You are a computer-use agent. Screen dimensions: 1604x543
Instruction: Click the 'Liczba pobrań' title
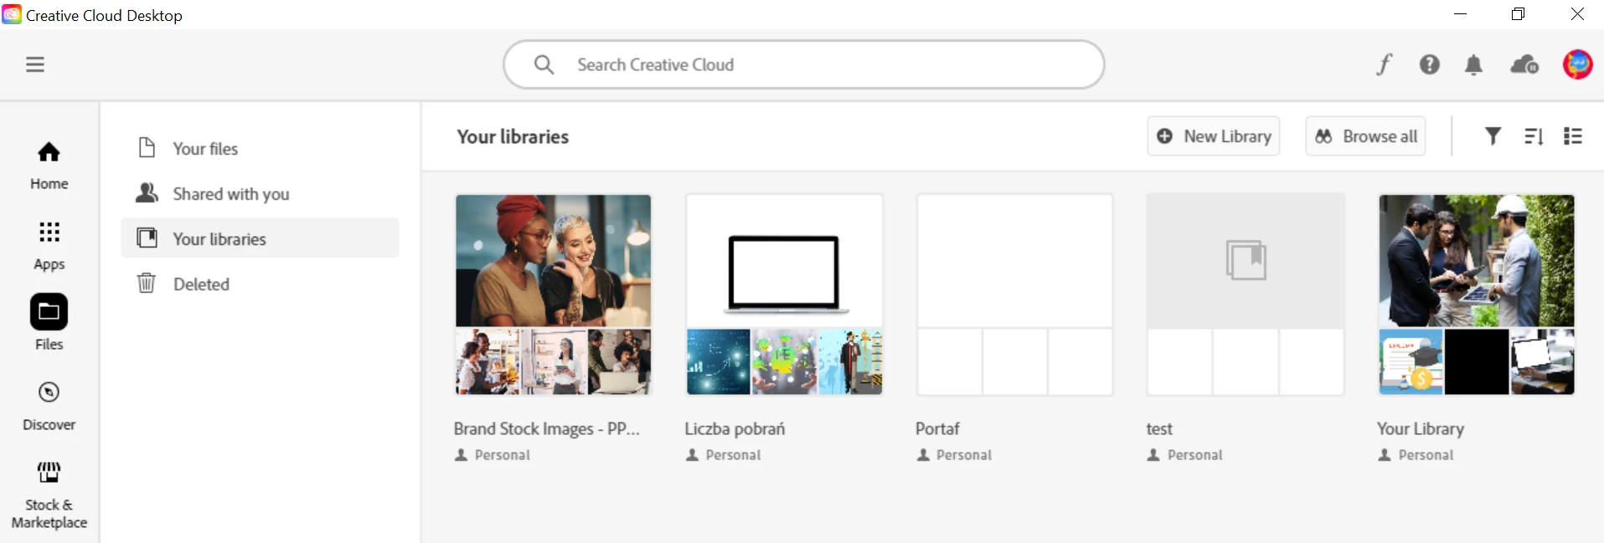[x=735, y=428]
